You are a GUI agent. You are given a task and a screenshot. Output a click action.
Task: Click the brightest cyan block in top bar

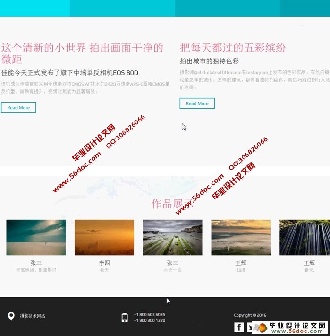coord(35,8)
